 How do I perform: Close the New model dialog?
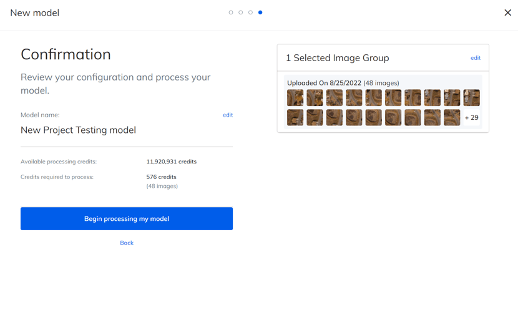pos(507,12)
